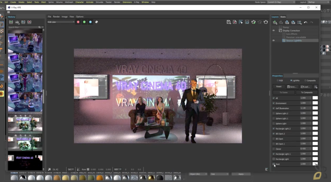
Task: Start interactive render teapot icon
Action: click(x=253, y=22)
